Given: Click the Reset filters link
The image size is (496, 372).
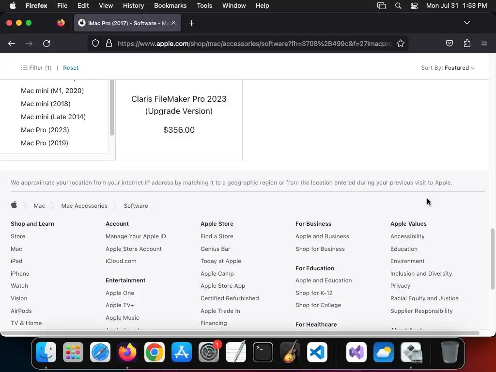Looking at the screenshot, I should click(x=71, y=68).
